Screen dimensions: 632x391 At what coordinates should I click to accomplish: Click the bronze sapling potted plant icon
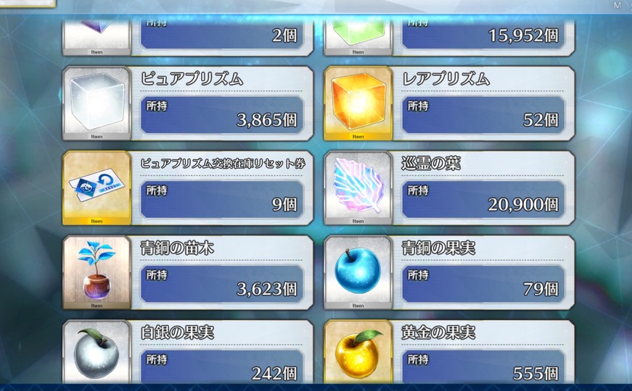coord(97,272)
